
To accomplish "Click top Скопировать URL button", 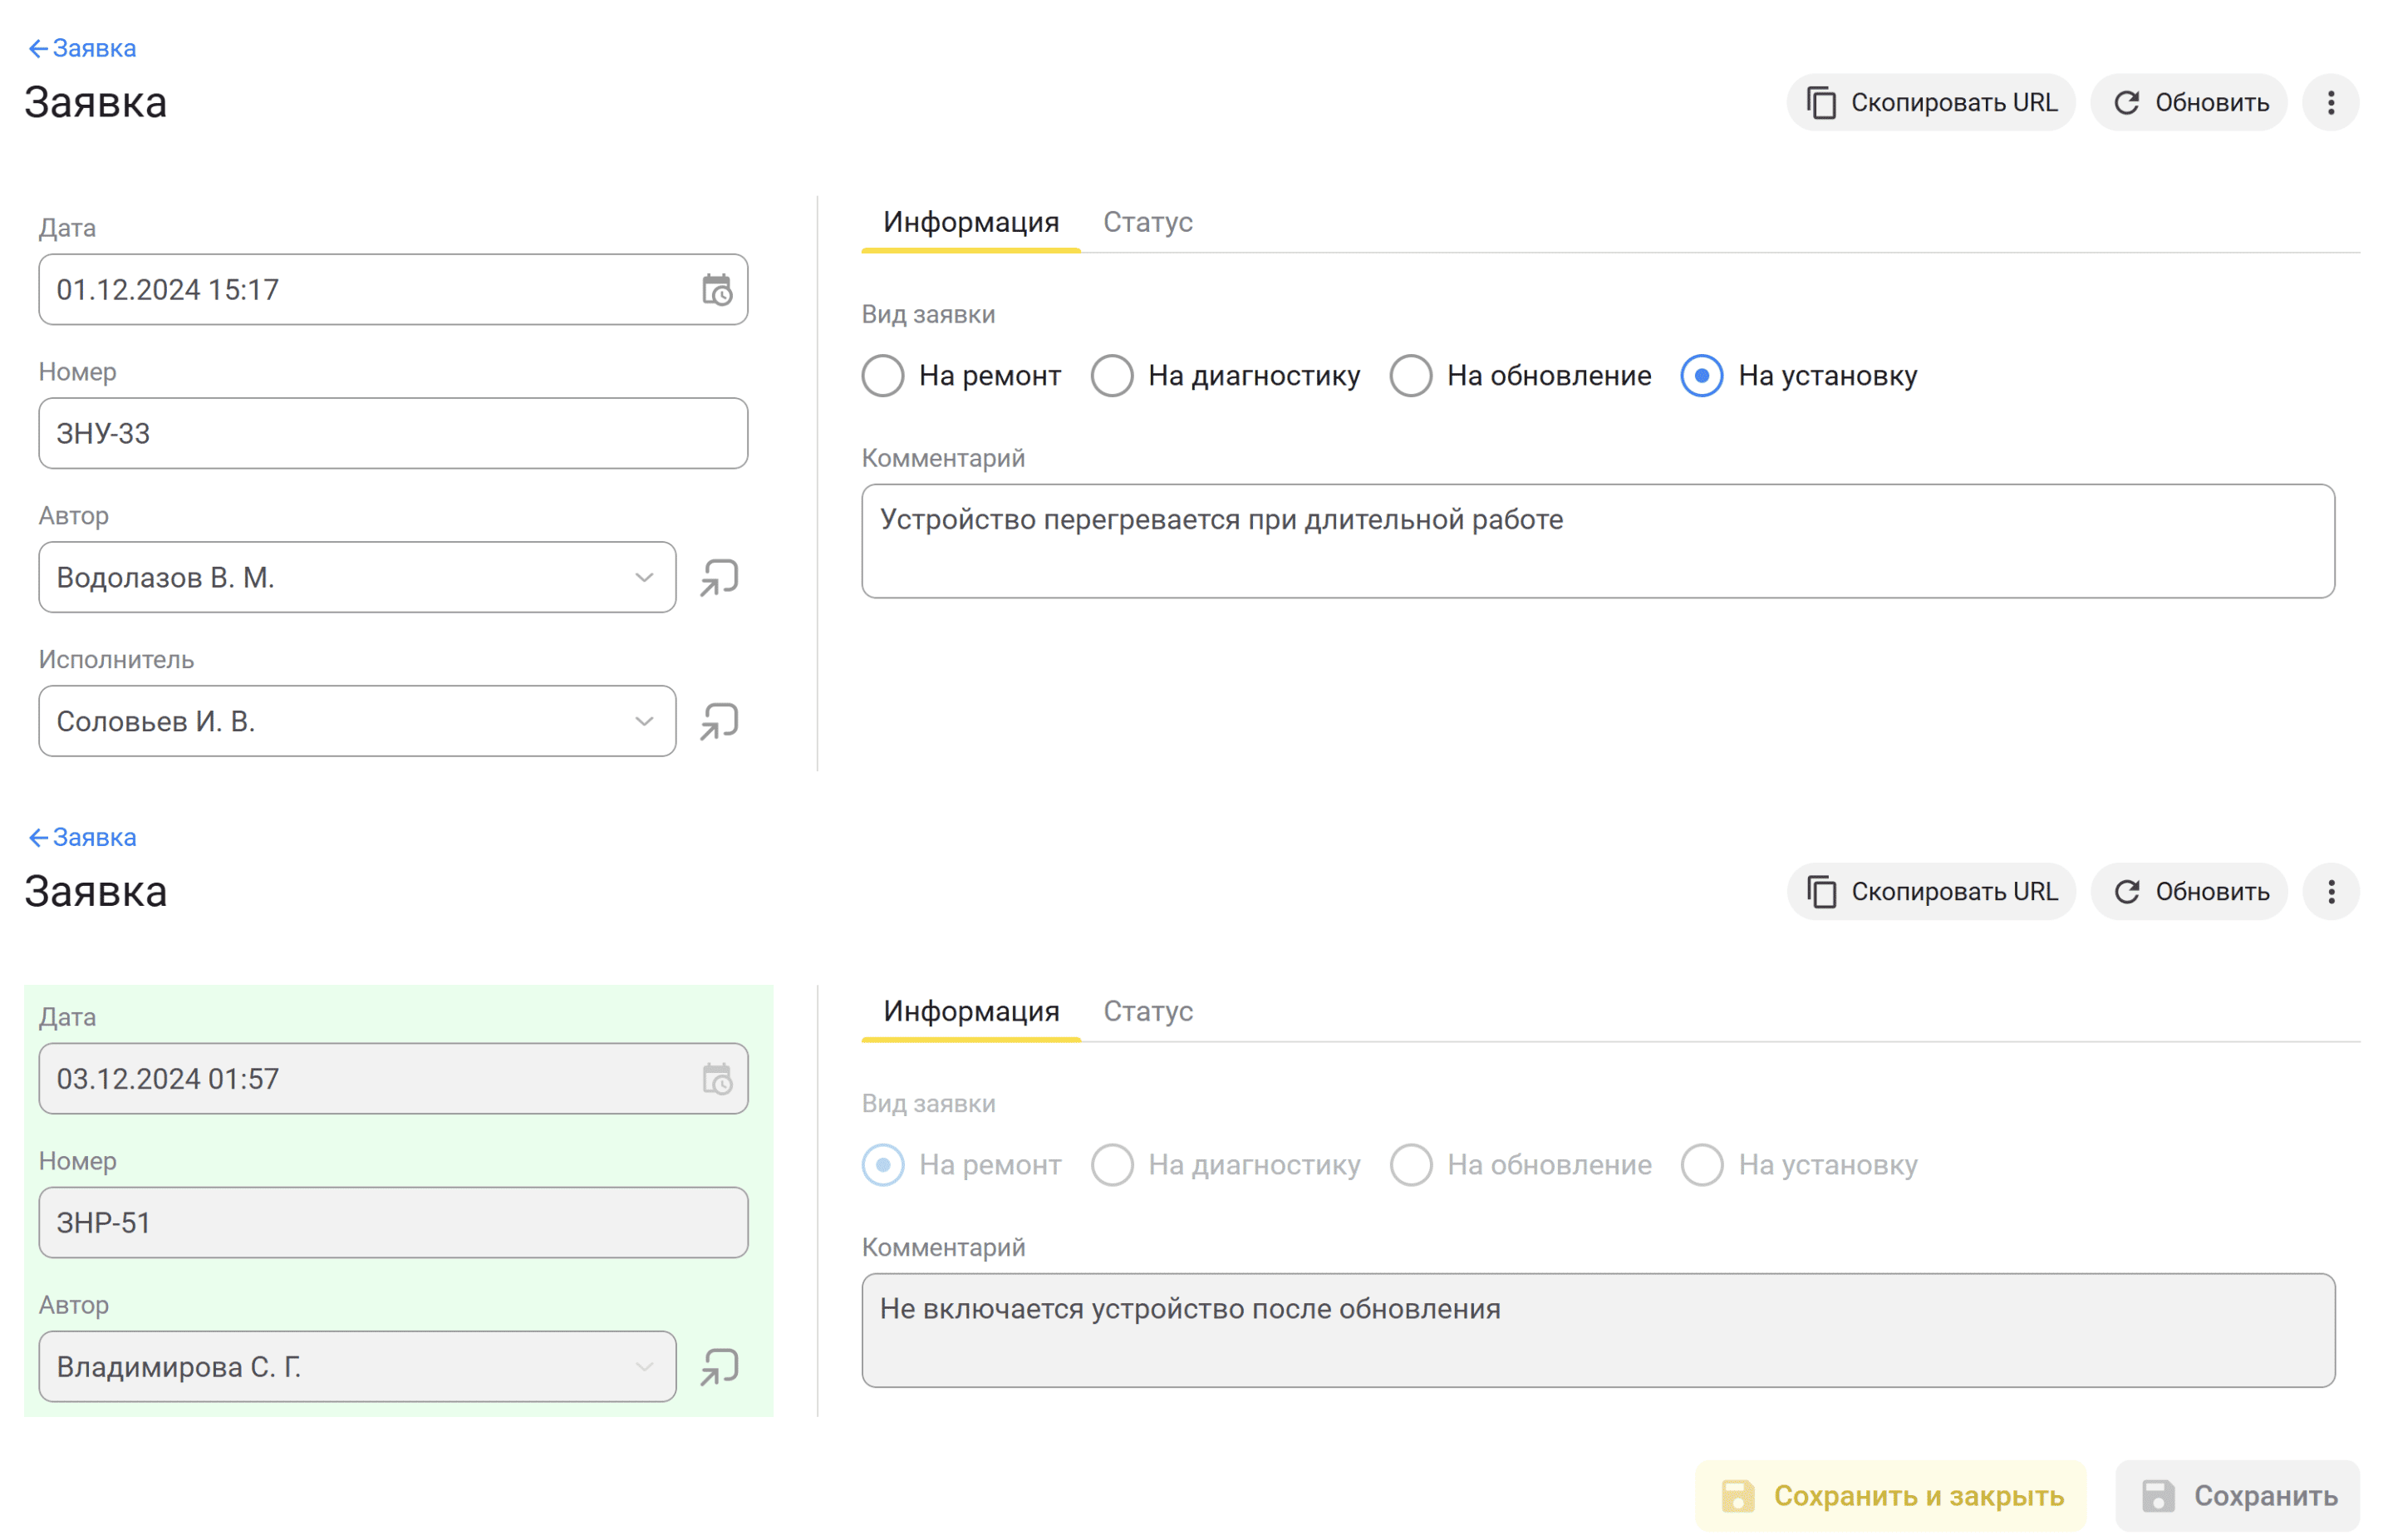I will pos(1930,103).
